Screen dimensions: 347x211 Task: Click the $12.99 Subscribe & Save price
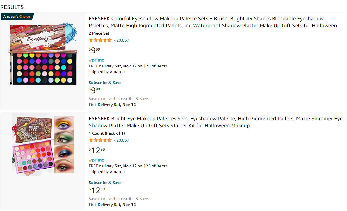[x=97, y=190]
